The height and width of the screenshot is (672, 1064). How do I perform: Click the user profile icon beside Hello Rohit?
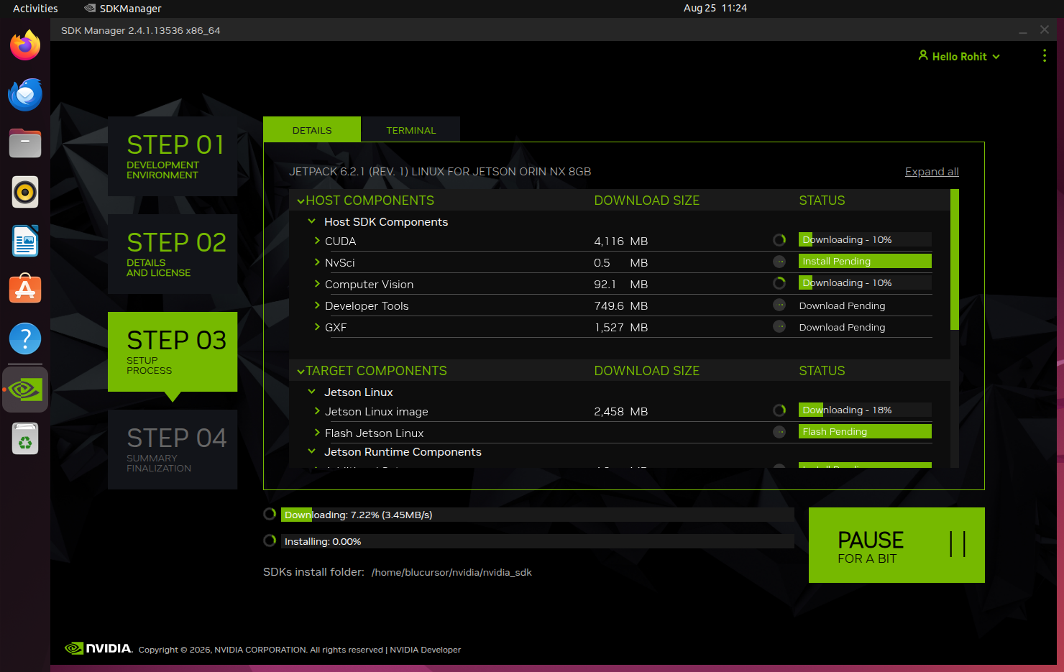click(x=923, y=55)
